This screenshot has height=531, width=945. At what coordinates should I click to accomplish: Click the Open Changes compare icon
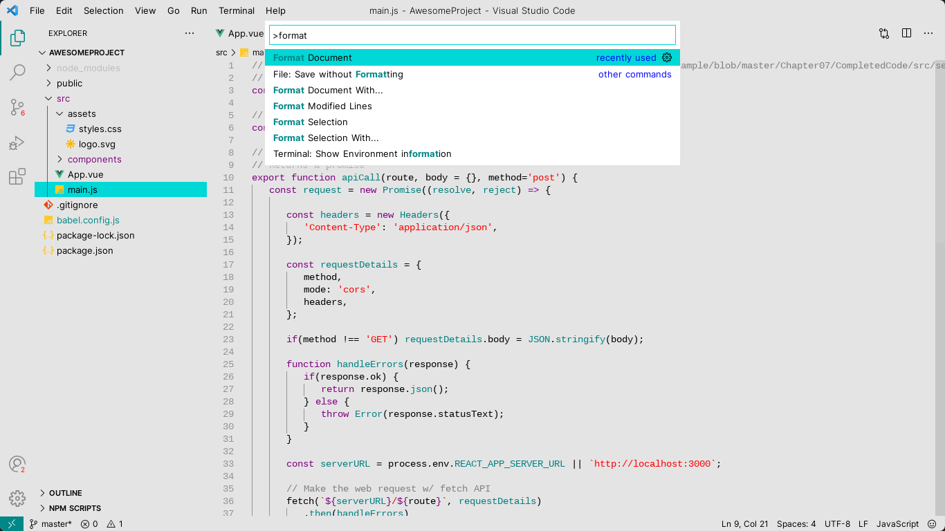pyautogui.click(x=884, y=33)
